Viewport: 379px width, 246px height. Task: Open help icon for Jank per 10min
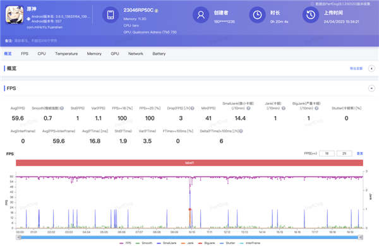(284, 108)
